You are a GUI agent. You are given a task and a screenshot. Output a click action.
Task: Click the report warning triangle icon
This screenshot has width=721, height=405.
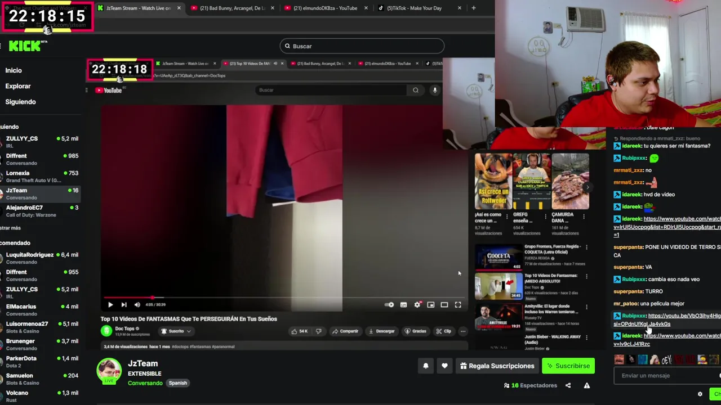tap(586, 386)
